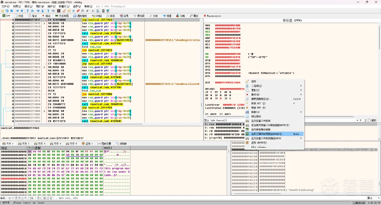Open the 文件 menu
Screen dimensions: 381x205
(5, 6)
